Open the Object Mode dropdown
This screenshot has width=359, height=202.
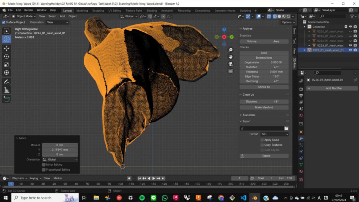point(25,16)
